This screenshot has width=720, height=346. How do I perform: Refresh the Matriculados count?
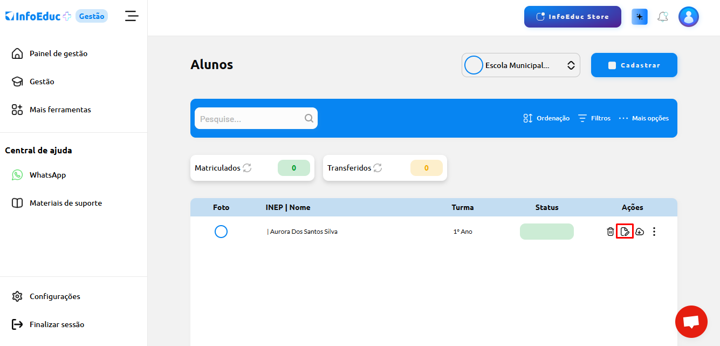coord(247,168)
